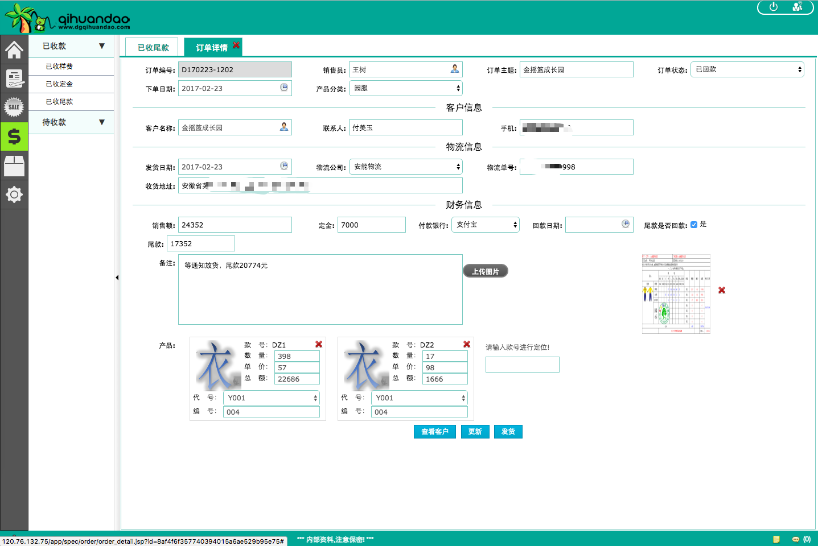
Task: Open the 物流公司 dropdown
Action: coord(405,167)
